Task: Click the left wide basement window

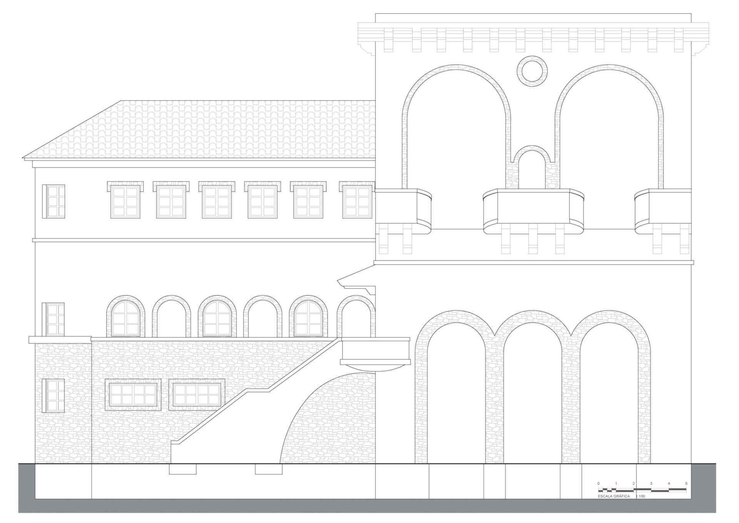Action: click(x=133, y=394)
